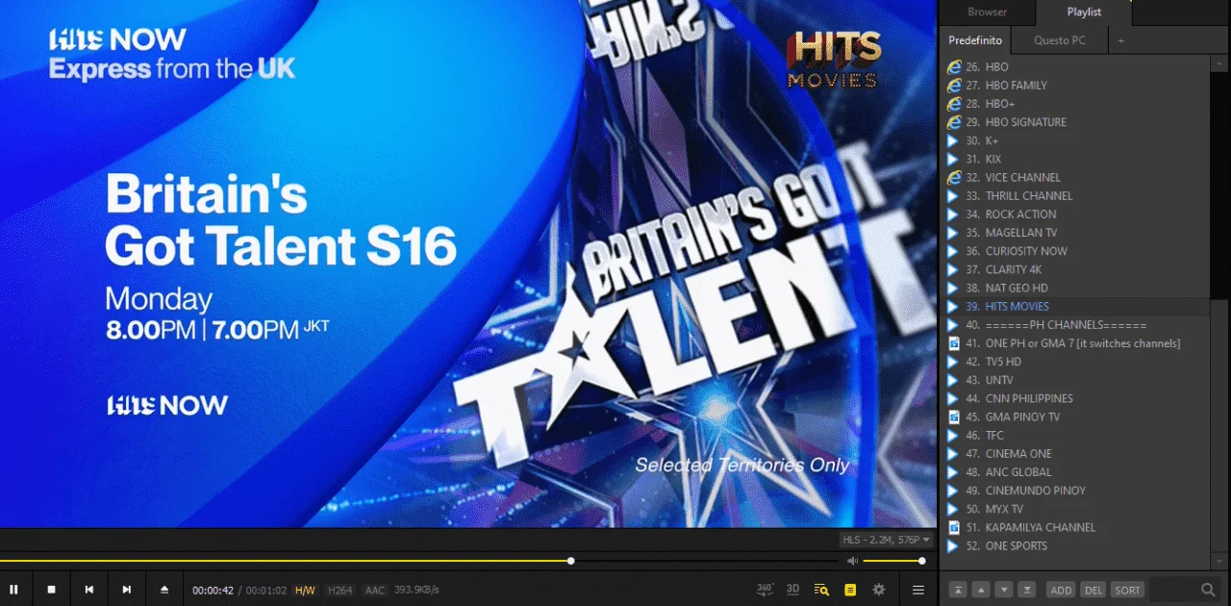Select the Questo PC tab
Screen dimensions: 1231x606
(1060, 40)
